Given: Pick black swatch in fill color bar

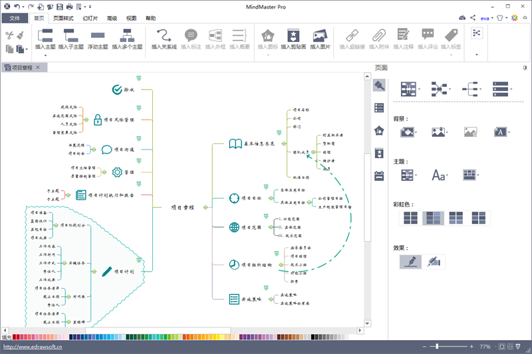Looking at the screenshot, I should [x=313, y=337].
